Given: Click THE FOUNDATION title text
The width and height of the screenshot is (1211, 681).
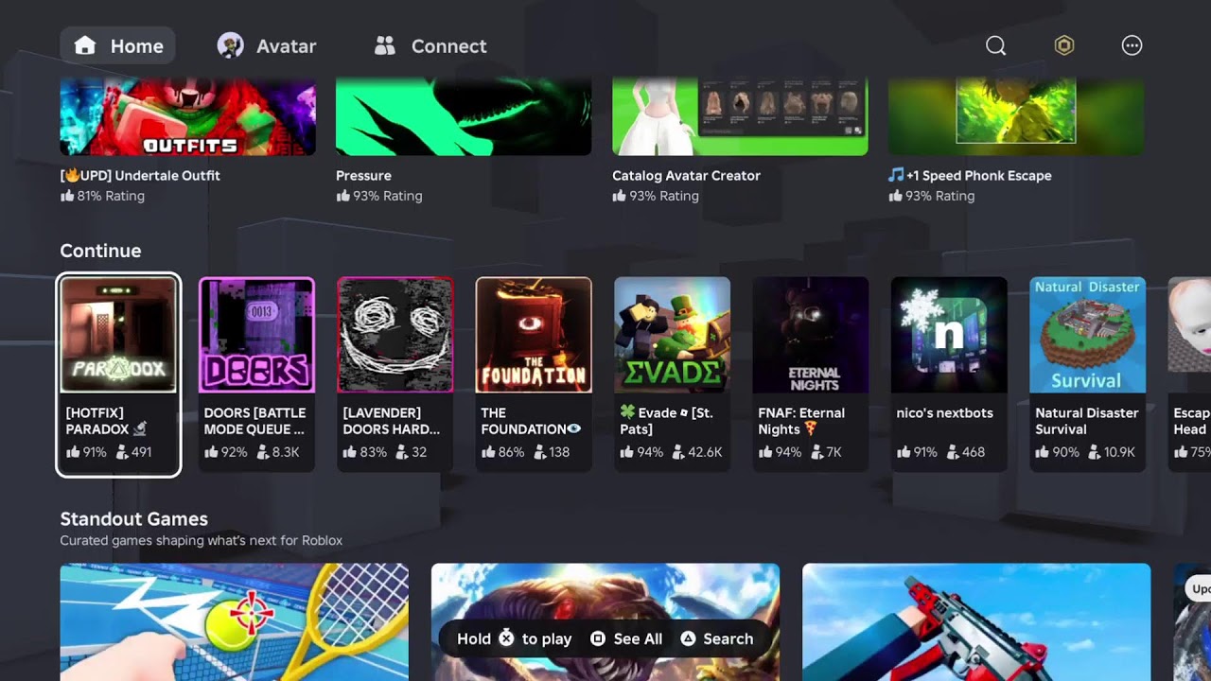Looking at the screenshot, I should [x=531, y=421].
